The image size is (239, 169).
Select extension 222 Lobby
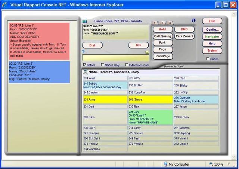(x=196, y=92)
